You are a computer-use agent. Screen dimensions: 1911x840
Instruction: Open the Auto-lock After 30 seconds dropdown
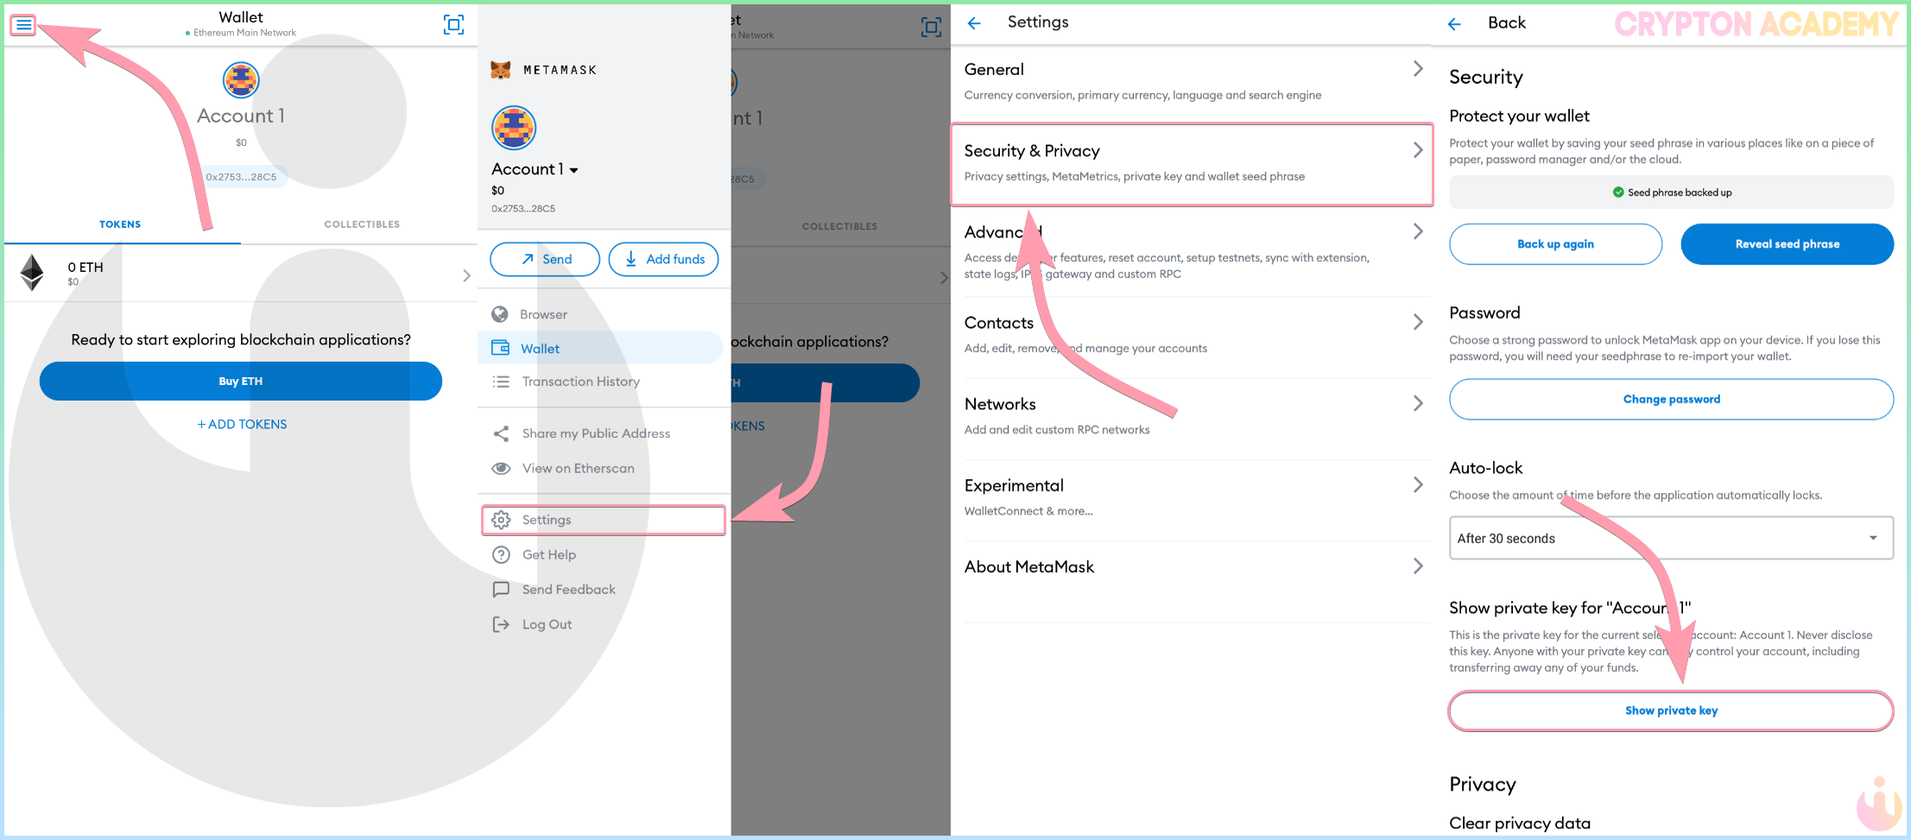click(1671, 538)
